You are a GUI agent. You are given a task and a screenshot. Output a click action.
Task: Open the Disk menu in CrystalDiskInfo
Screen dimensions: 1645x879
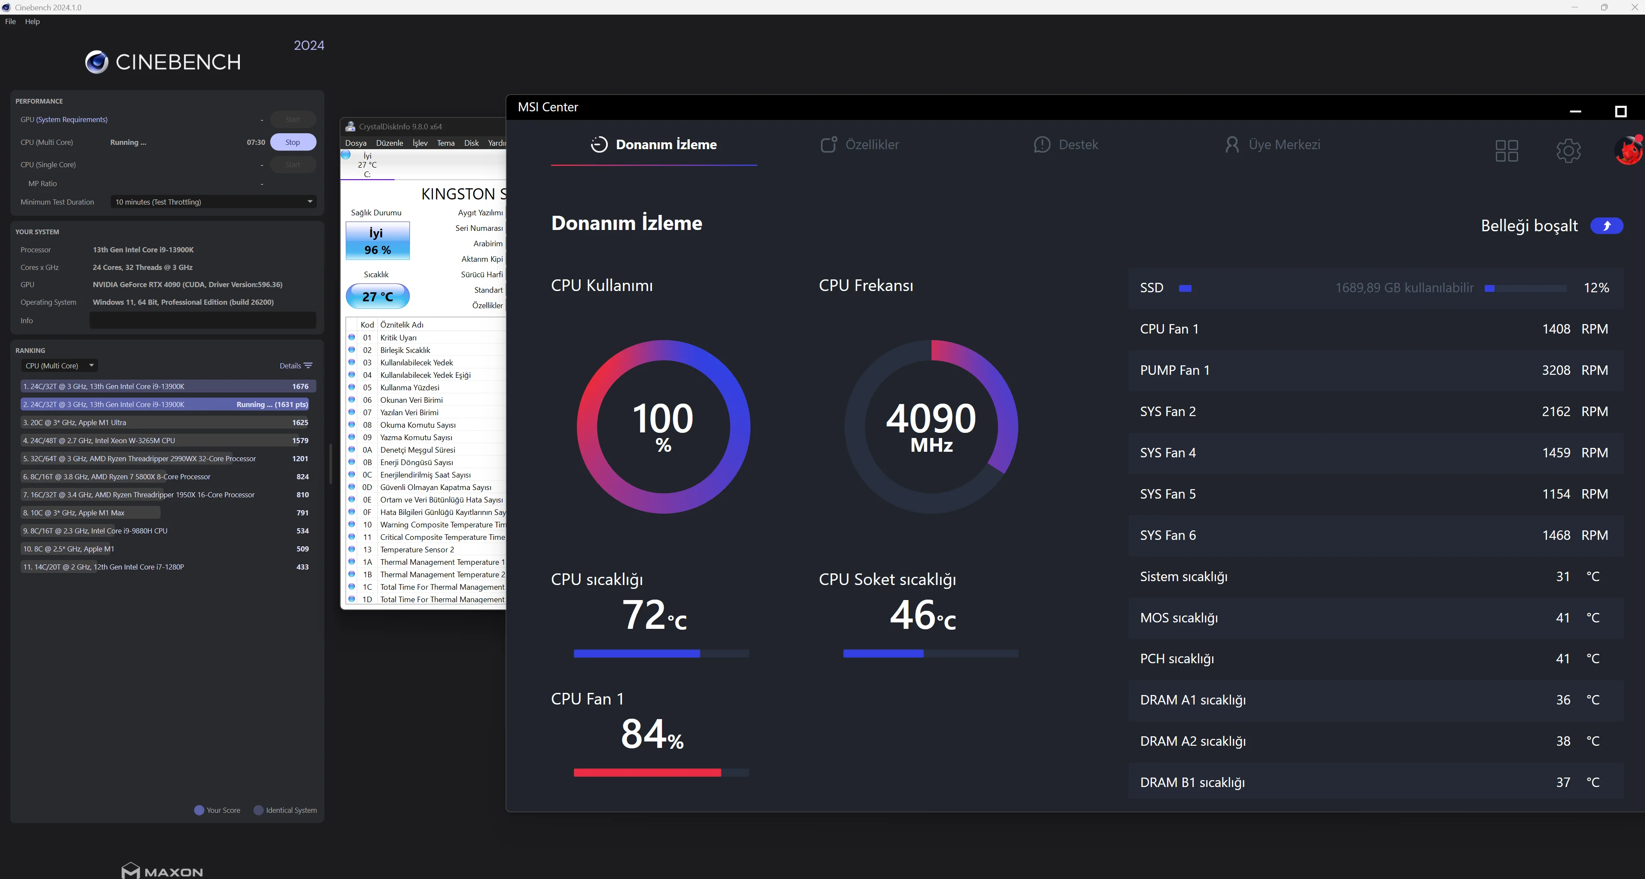pos(471,143)
